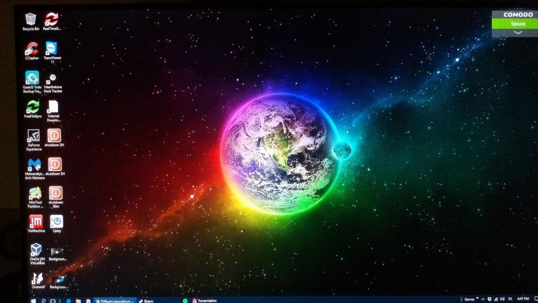The width and height of the screenshot is (538, 303).
Task: Open the FreeFileSync desktop shortcut
Action: [x=33, y=110]
